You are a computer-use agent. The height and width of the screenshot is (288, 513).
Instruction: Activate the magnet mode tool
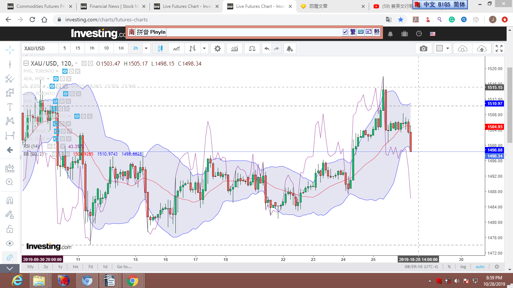pos(10,200)
